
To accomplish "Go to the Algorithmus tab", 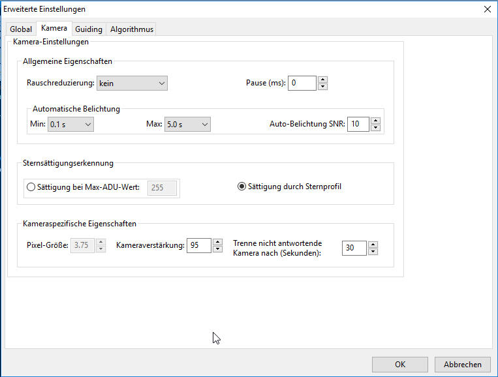I will point(132,29).
